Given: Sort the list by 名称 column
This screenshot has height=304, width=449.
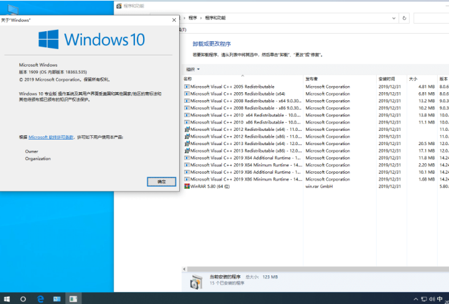Looking at the screenshot, I should click(188, 78).
